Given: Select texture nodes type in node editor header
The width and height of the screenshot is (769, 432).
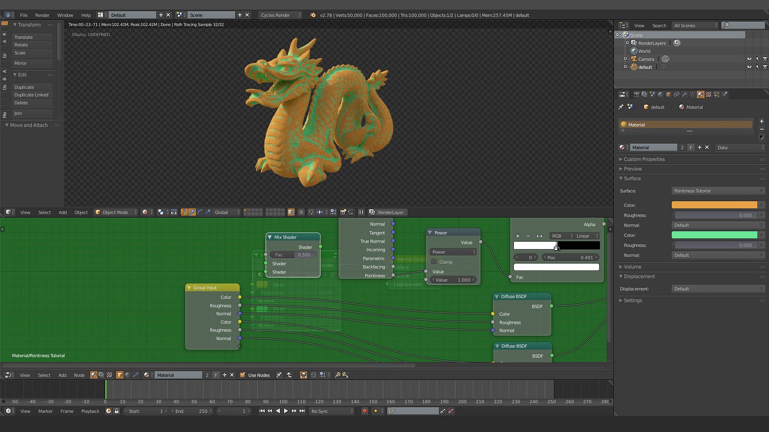Looking at the screenshot, I should pos(109,375).
